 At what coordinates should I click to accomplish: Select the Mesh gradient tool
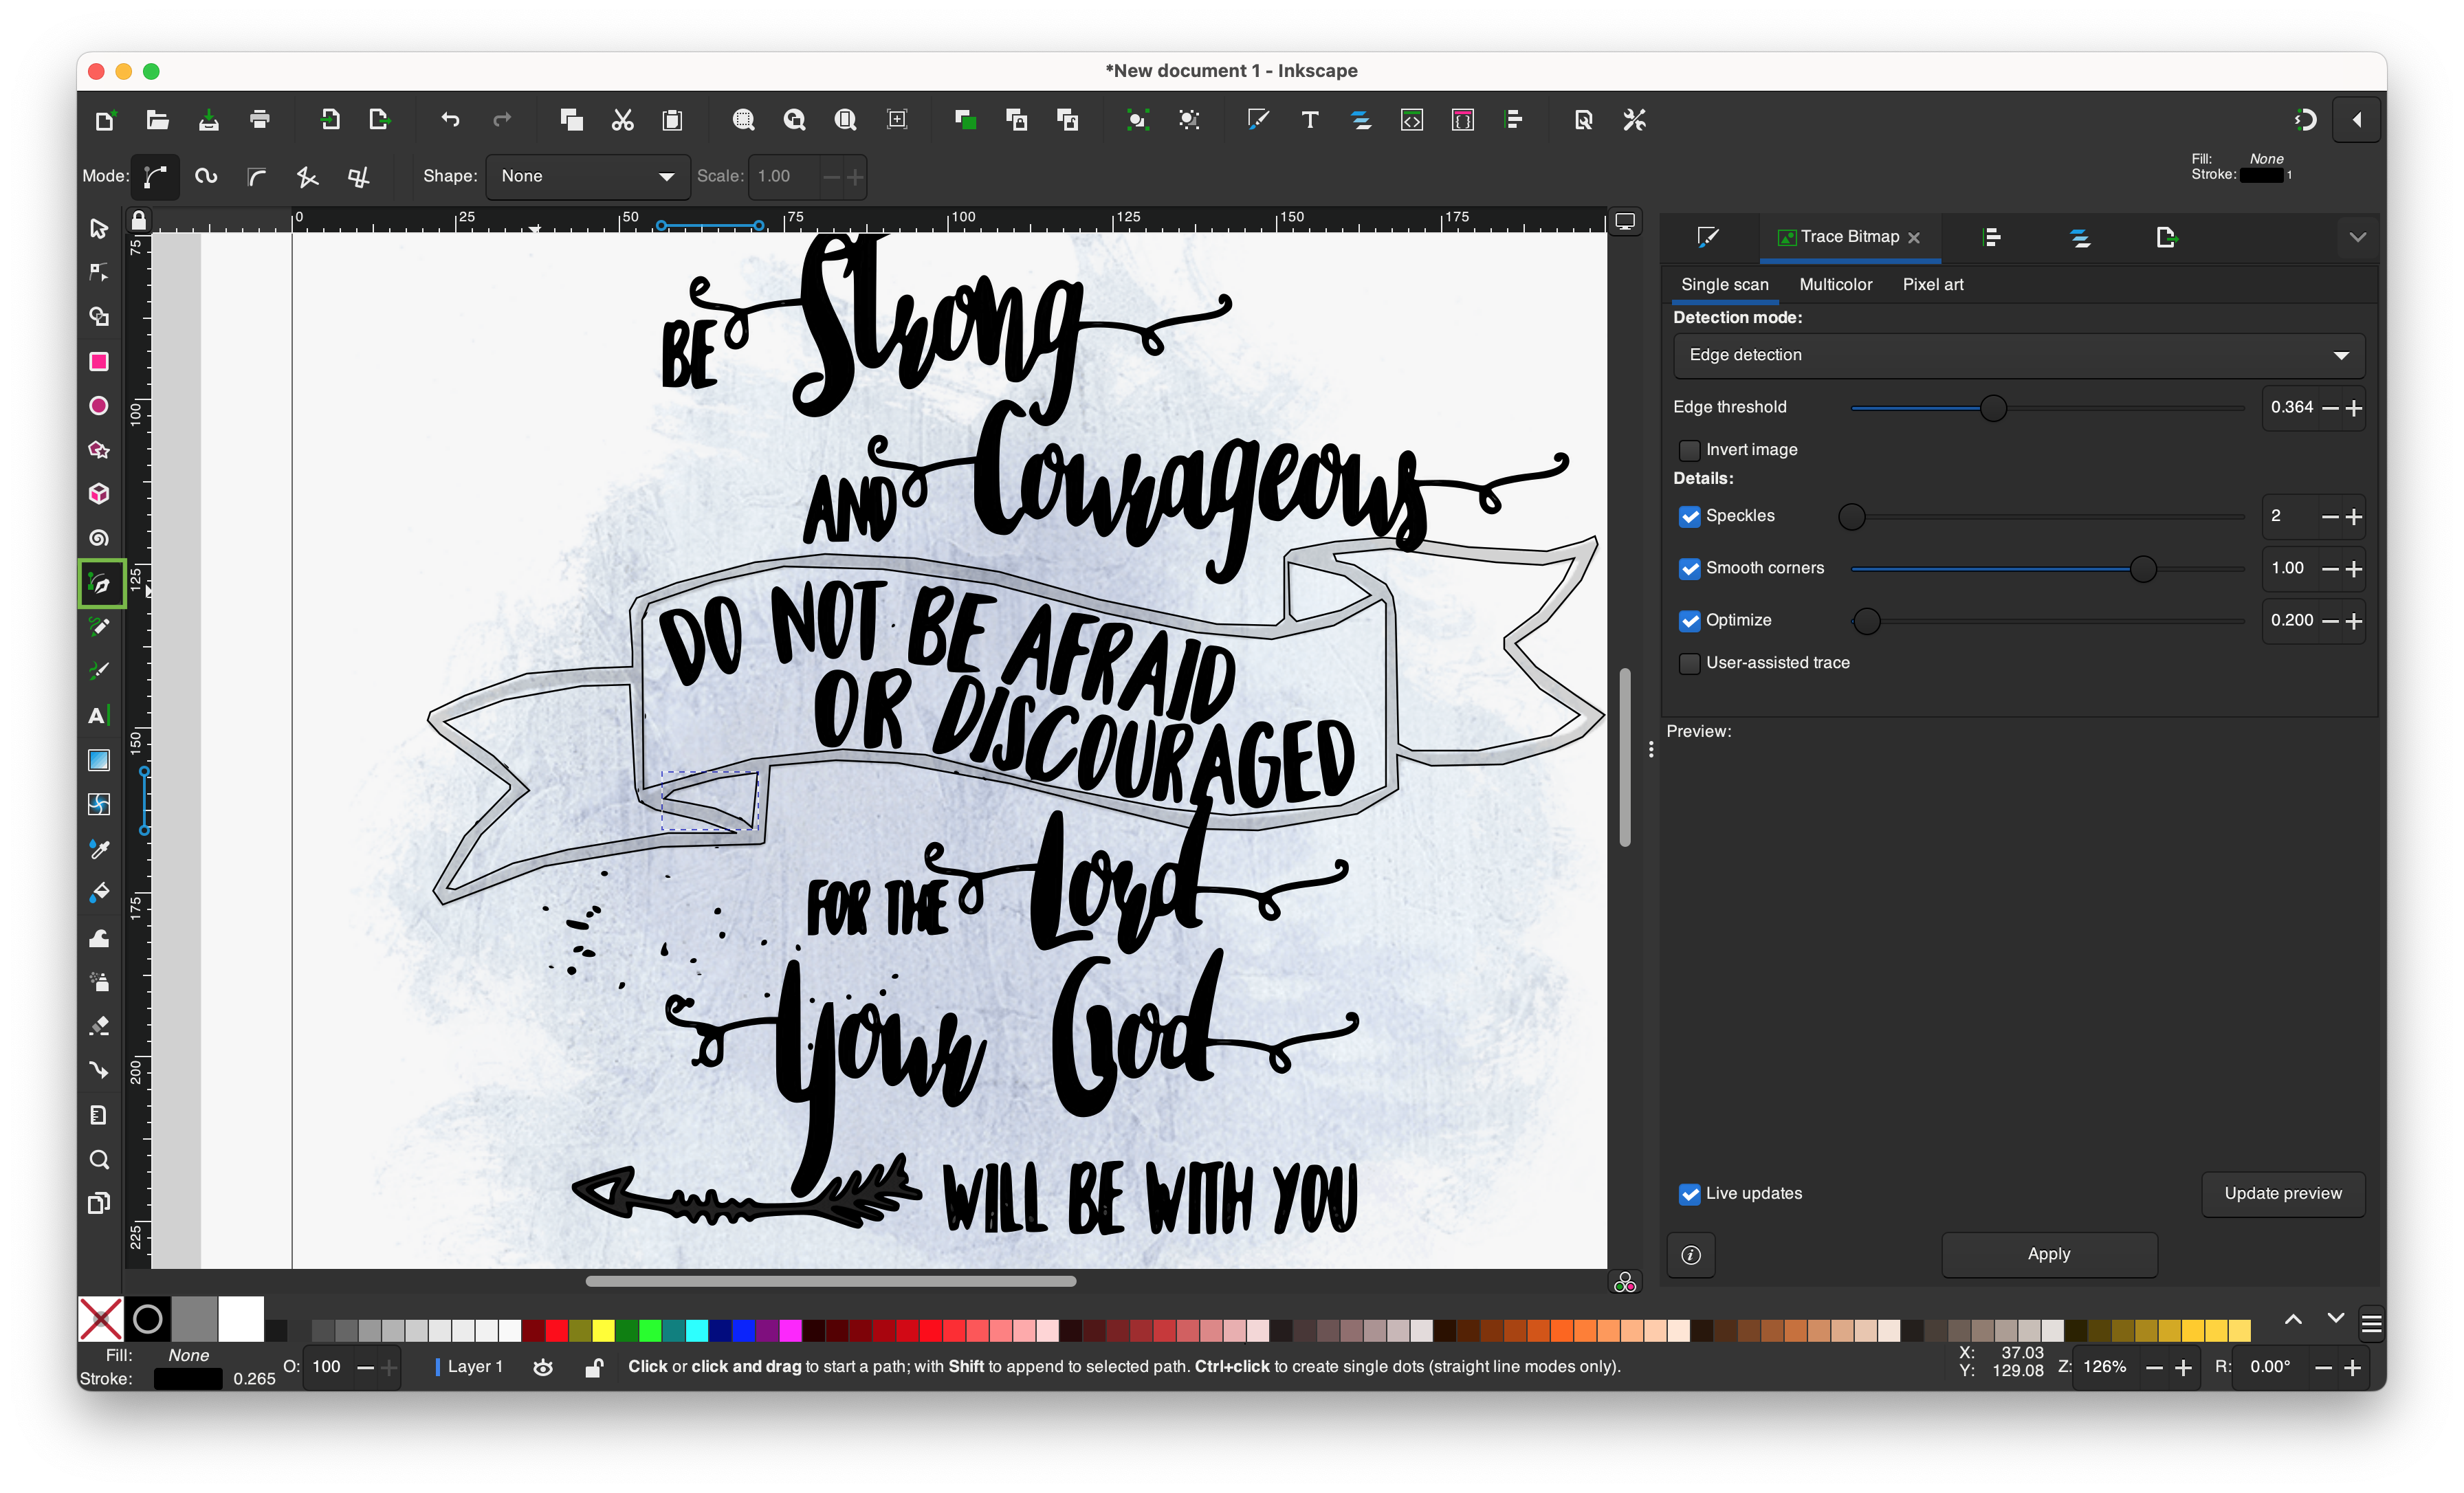point(98,804)
